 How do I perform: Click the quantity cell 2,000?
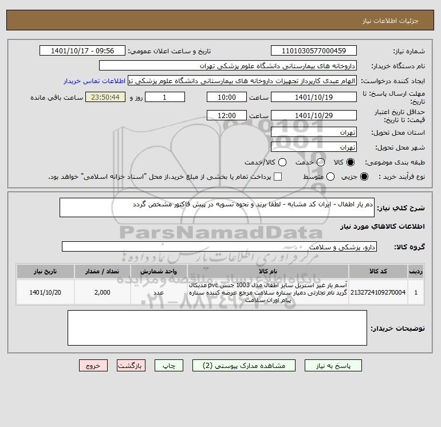(x=102, y=292)
